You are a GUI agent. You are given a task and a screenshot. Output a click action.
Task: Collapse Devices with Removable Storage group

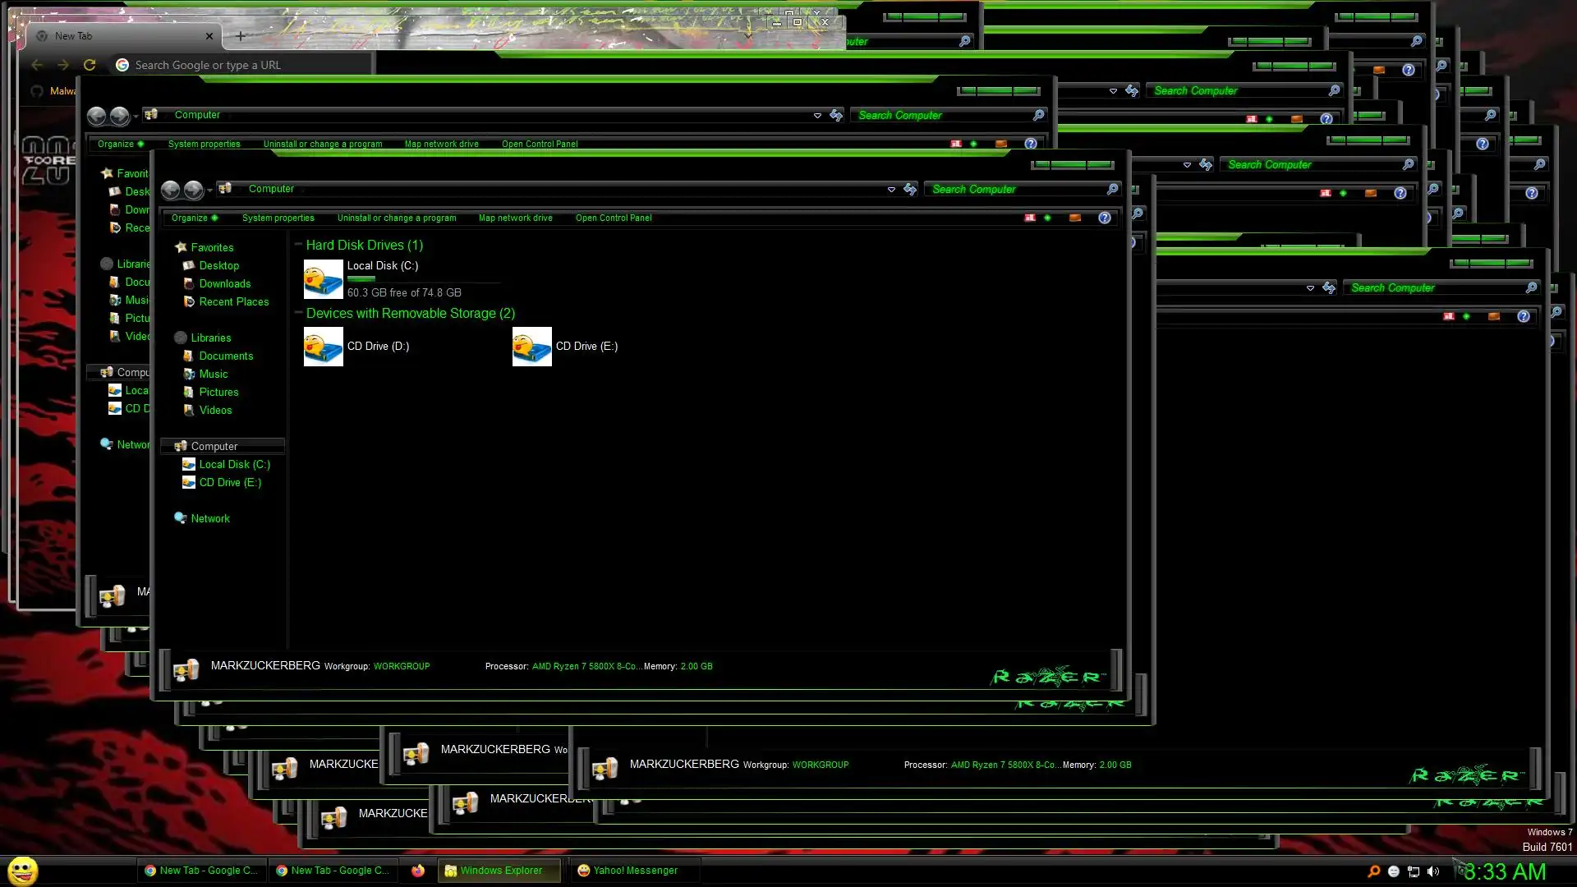coord(299,313)
